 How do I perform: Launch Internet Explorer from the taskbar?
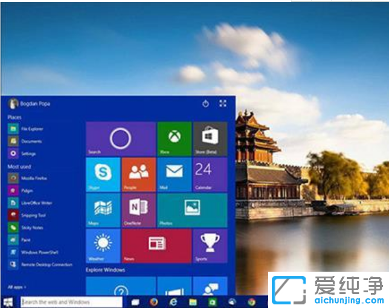click(173, 302)
